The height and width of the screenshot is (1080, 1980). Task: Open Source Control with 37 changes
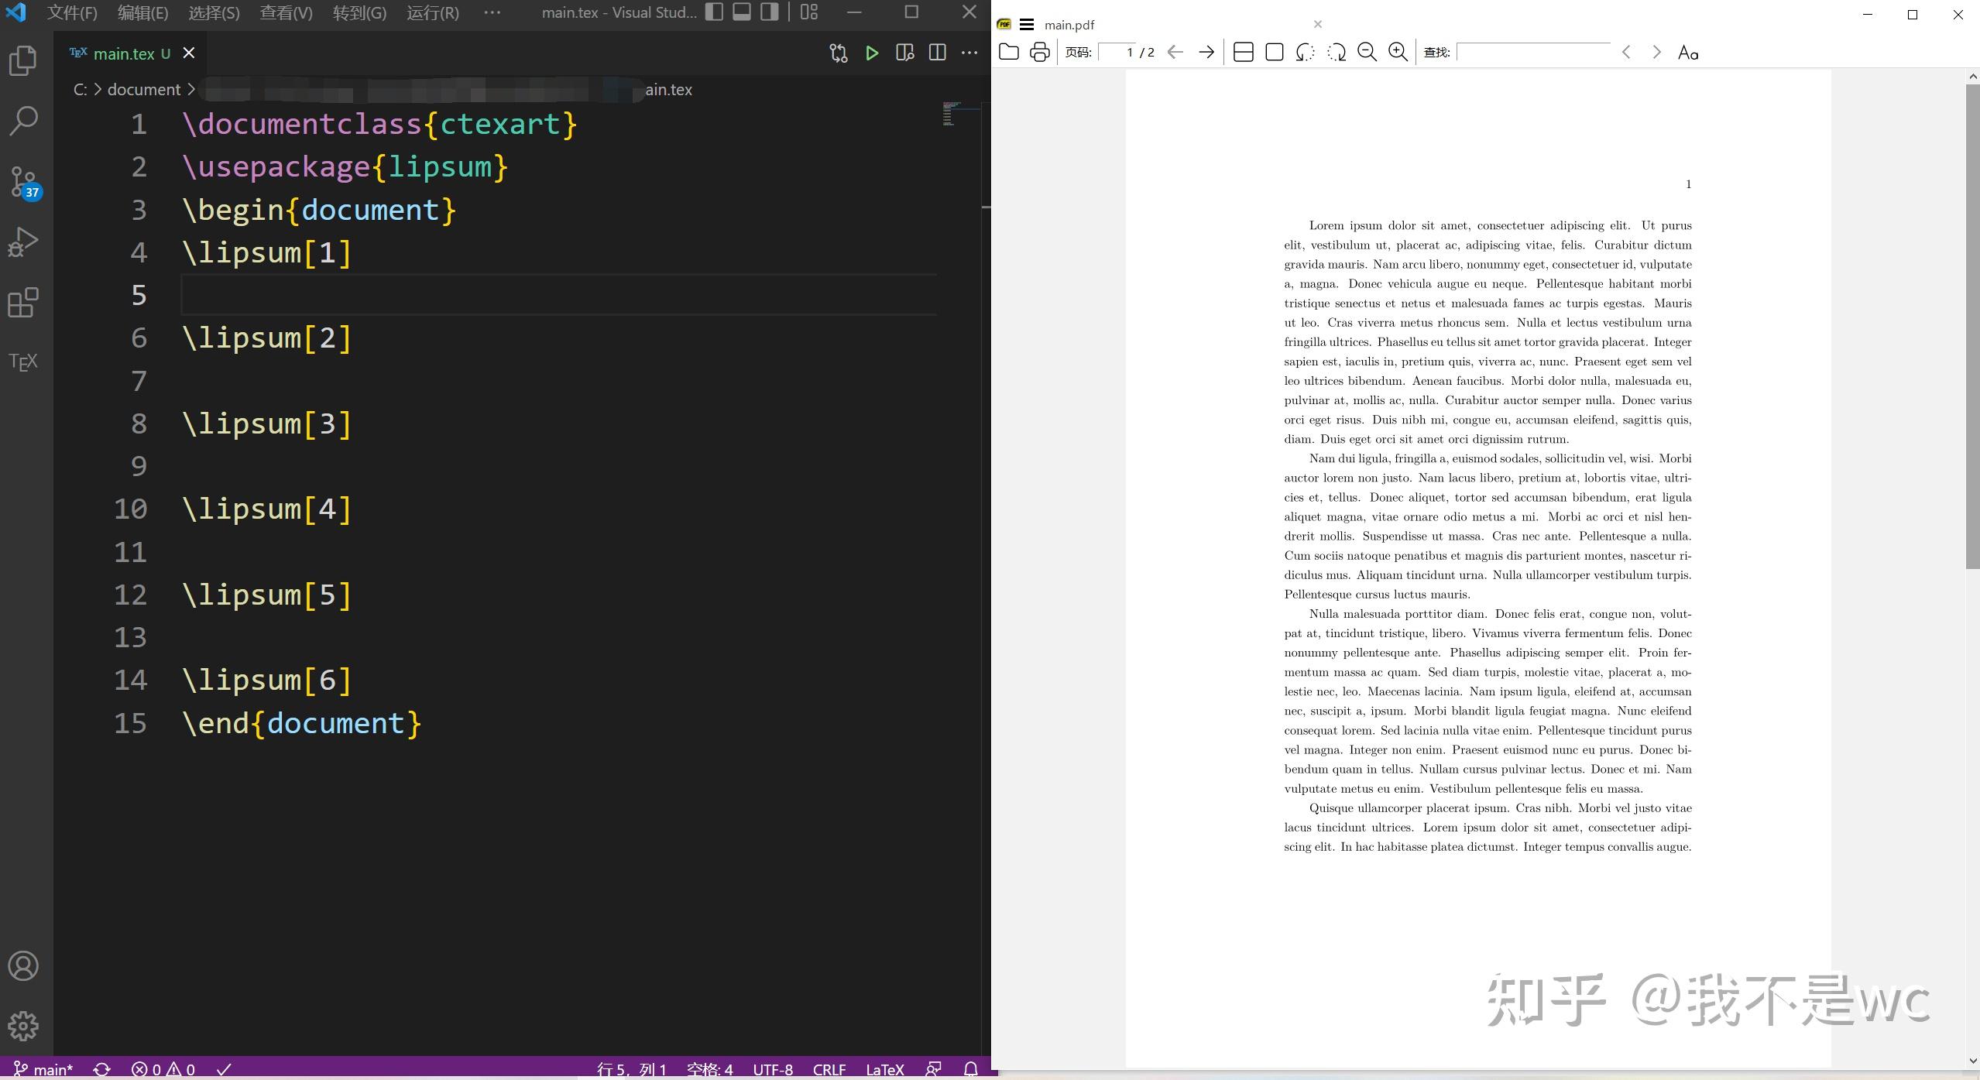[23, 182]
